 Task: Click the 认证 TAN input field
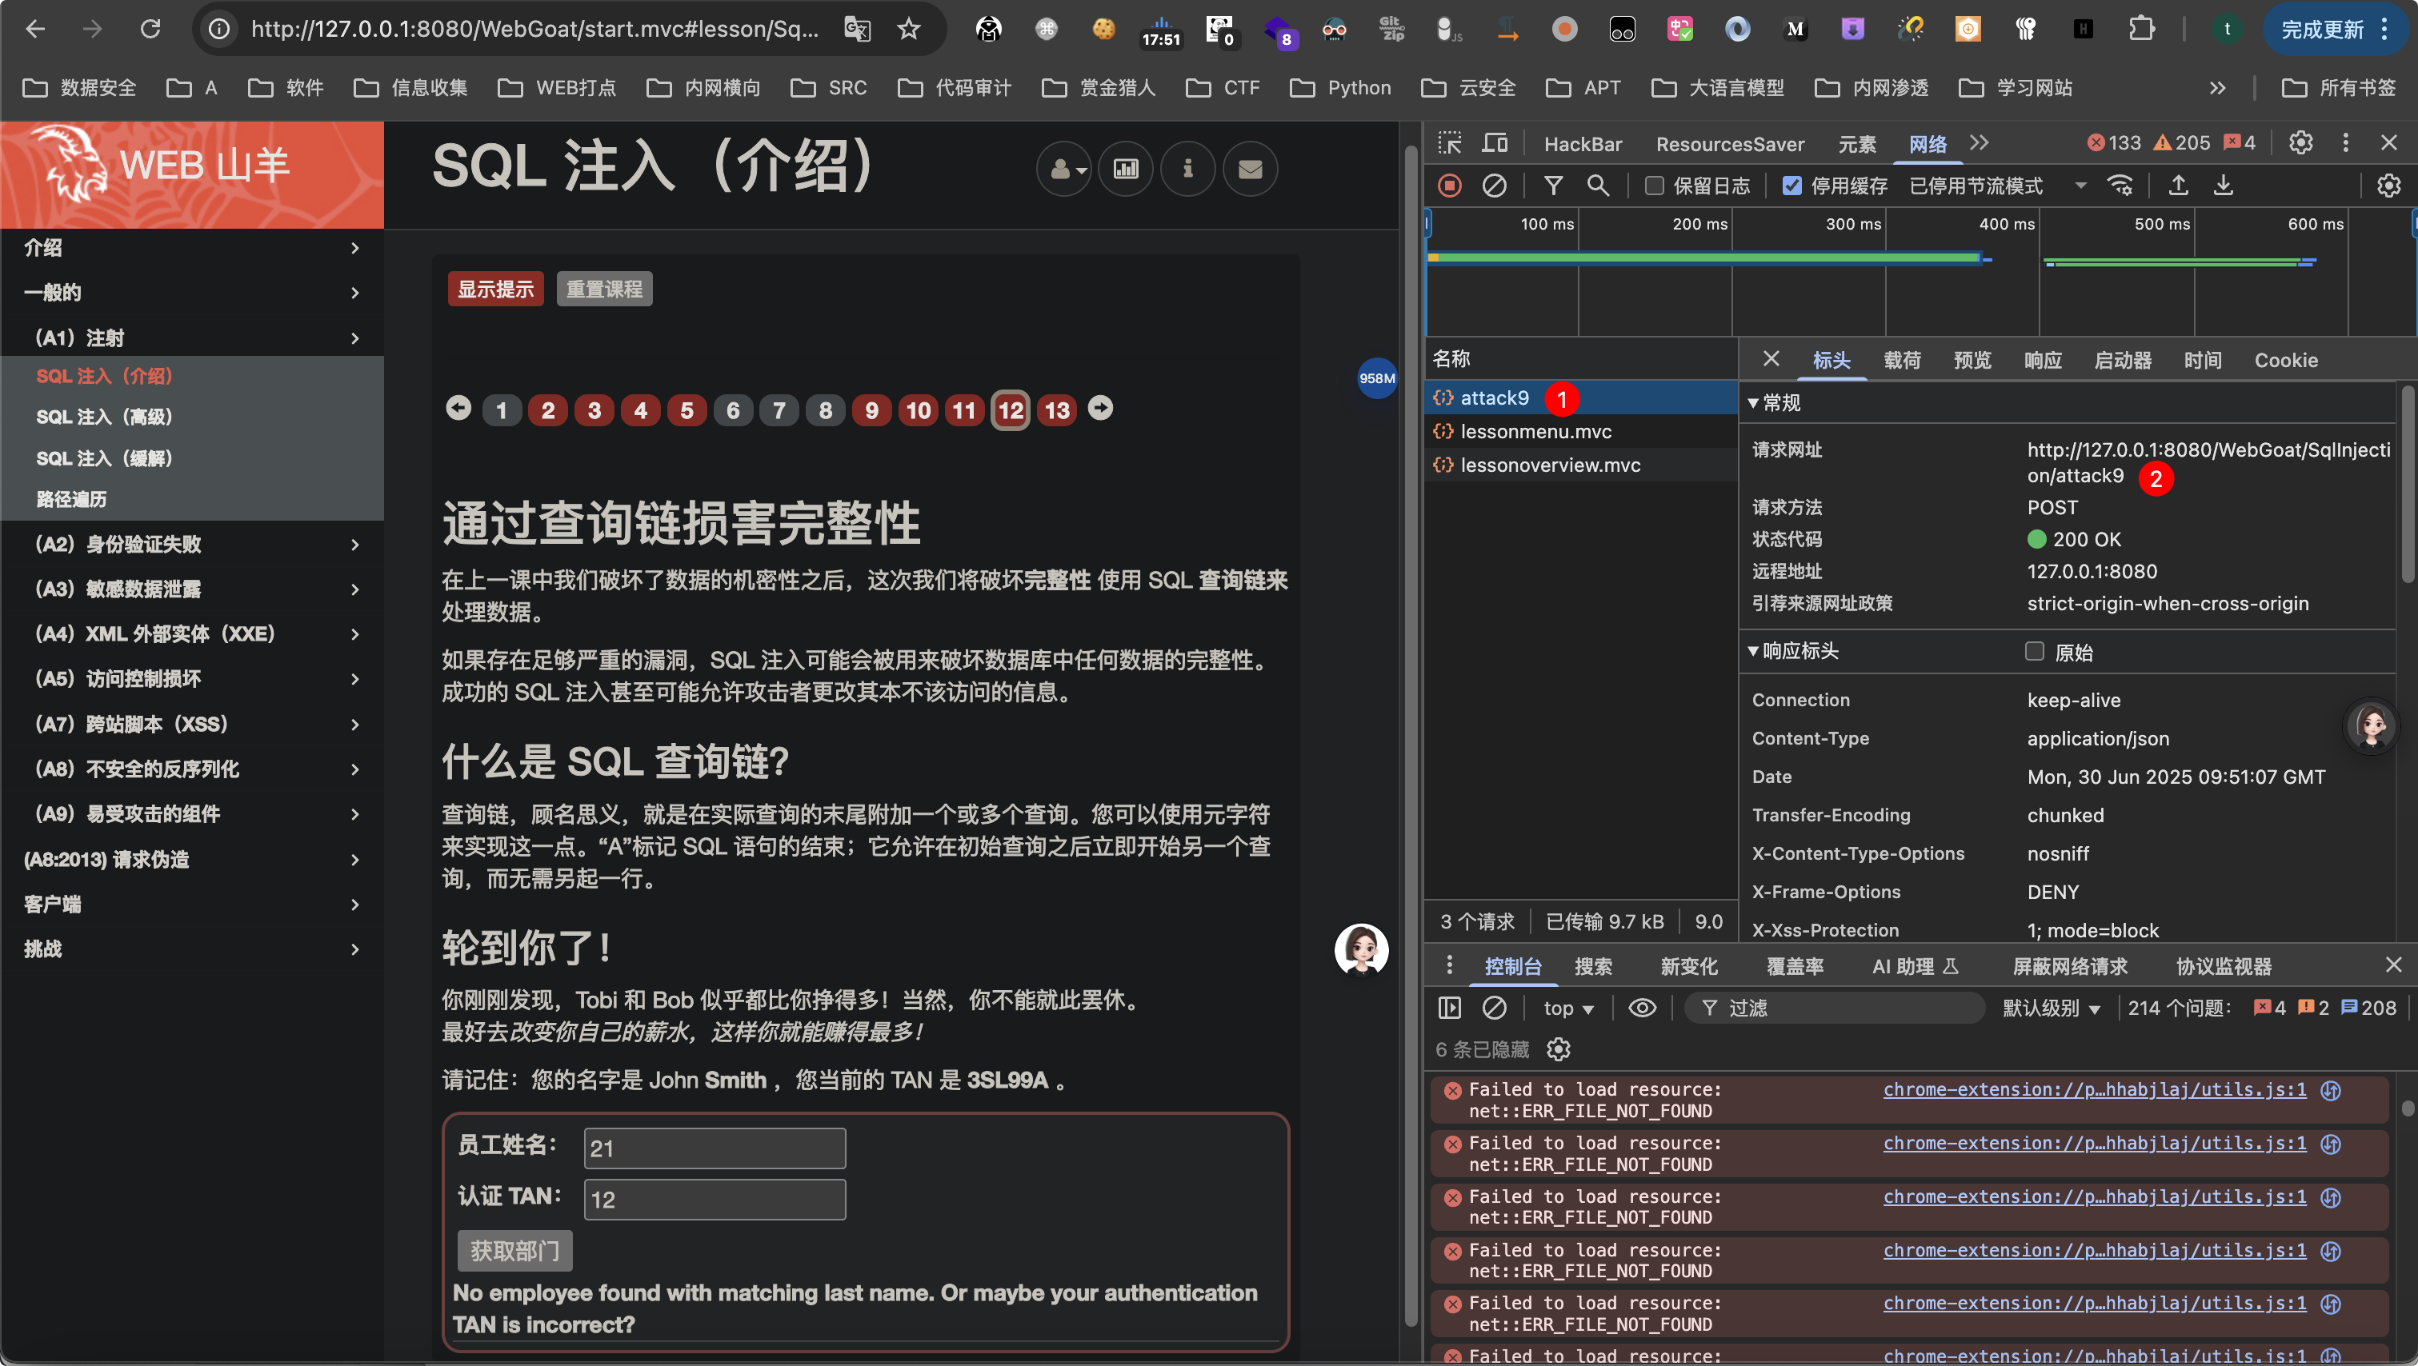point(715,1199)
